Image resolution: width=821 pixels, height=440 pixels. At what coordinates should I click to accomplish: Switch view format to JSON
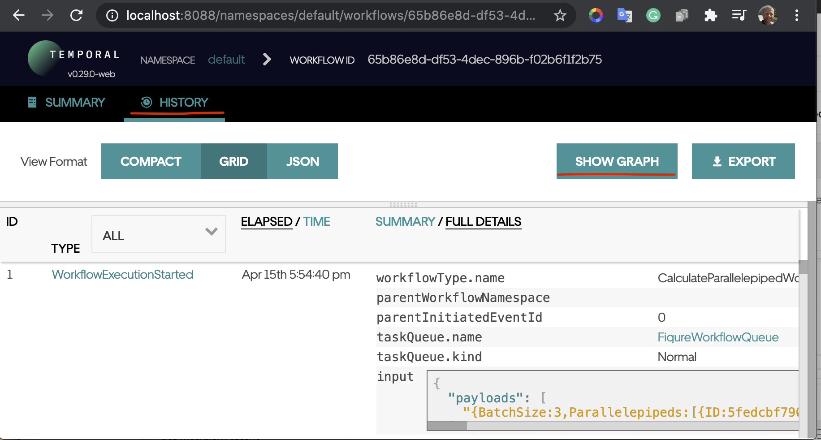[302, 161]
